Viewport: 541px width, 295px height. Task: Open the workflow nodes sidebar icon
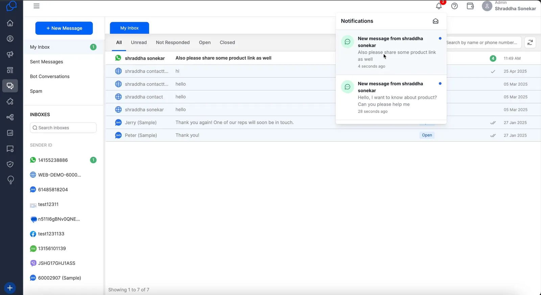coord(10,117)
